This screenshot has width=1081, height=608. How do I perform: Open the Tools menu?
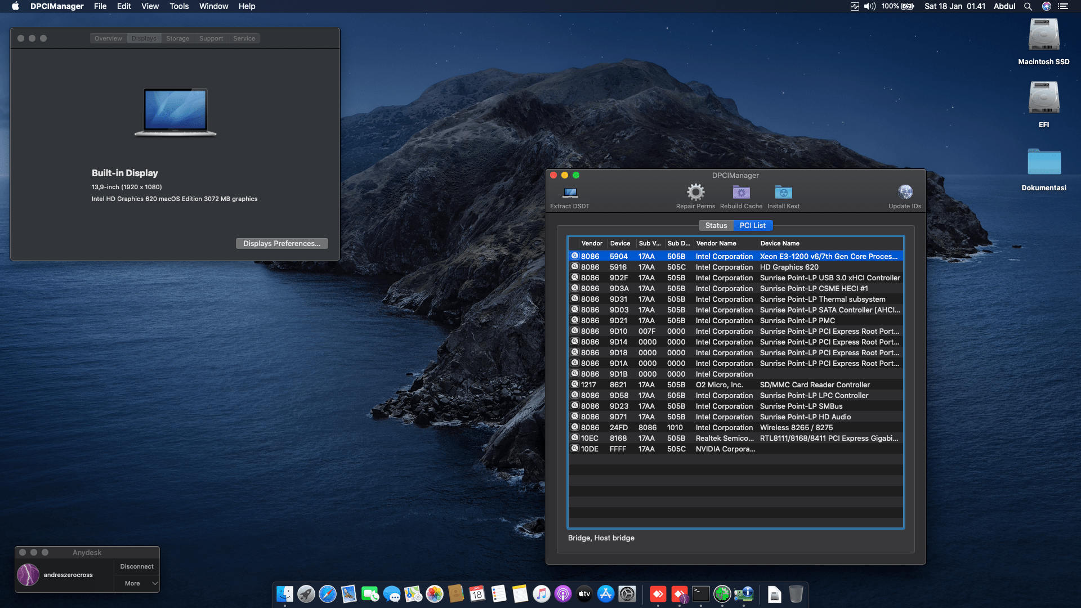pyautogui.click(x=179, y=6)
